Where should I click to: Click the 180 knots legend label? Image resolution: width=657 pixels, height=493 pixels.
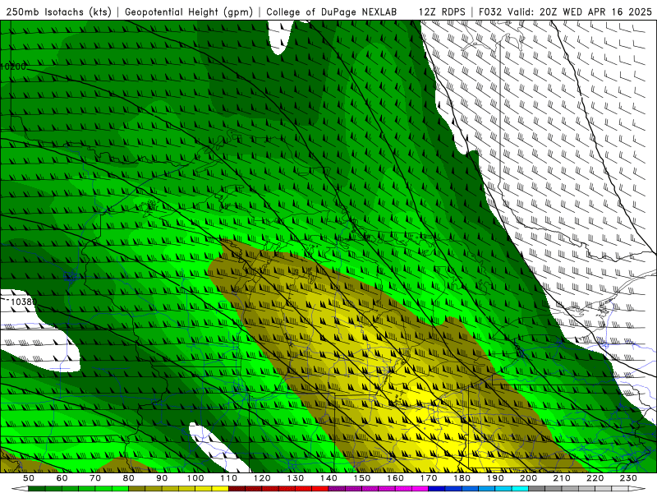point(462,478)
